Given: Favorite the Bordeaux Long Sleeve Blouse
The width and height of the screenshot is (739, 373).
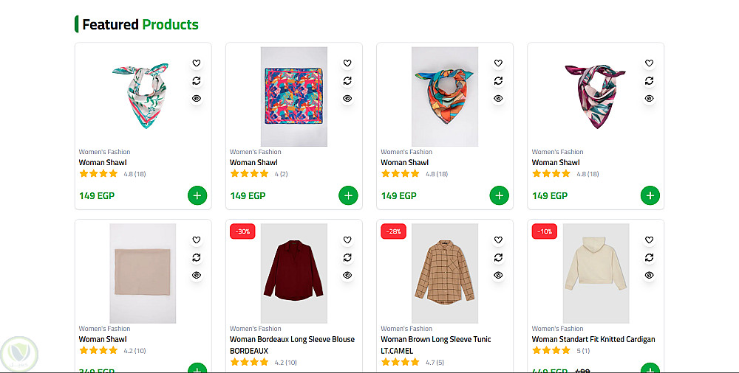Looking at the screenshot, I should click(347, 240).
